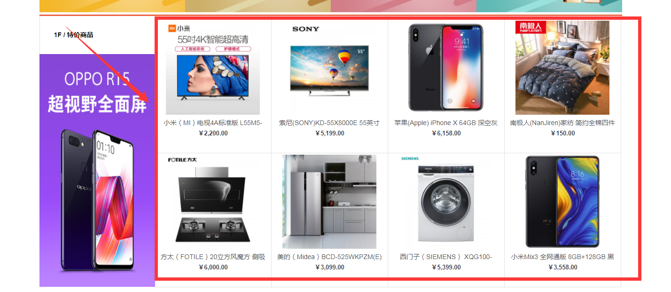671x292 pixels.
Task: Click the 南极人(NanJiren)家纺 product title
Action: tap(562, 123)
